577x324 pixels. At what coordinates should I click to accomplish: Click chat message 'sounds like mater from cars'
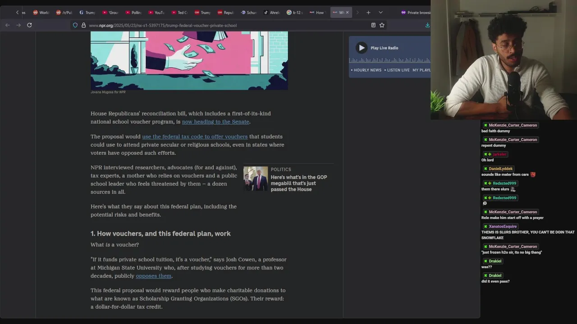tap(505, 175)
